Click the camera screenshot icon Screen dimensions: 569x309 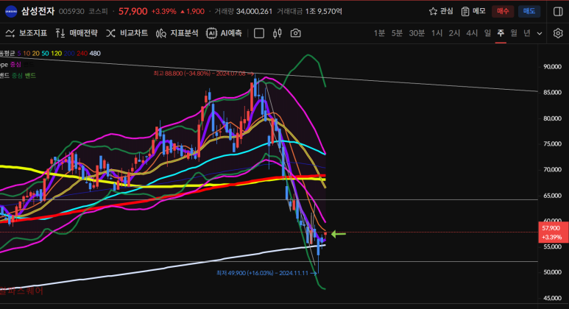coord(296,33)
